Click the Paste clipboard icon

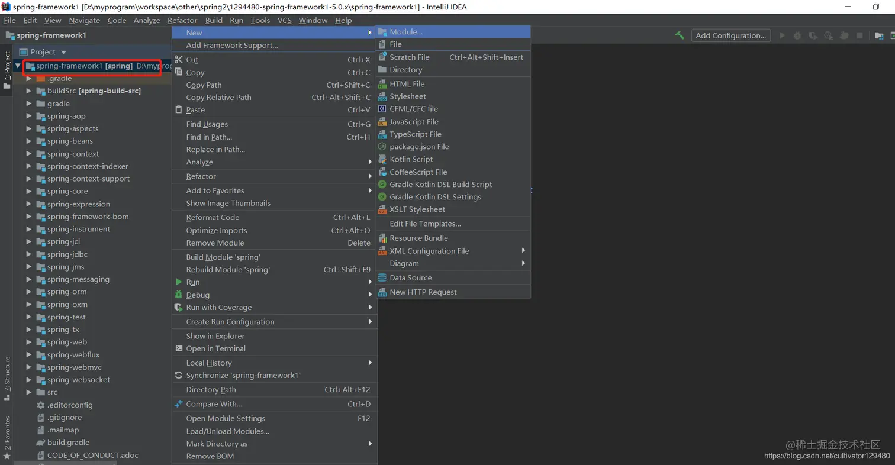(179, 109)
